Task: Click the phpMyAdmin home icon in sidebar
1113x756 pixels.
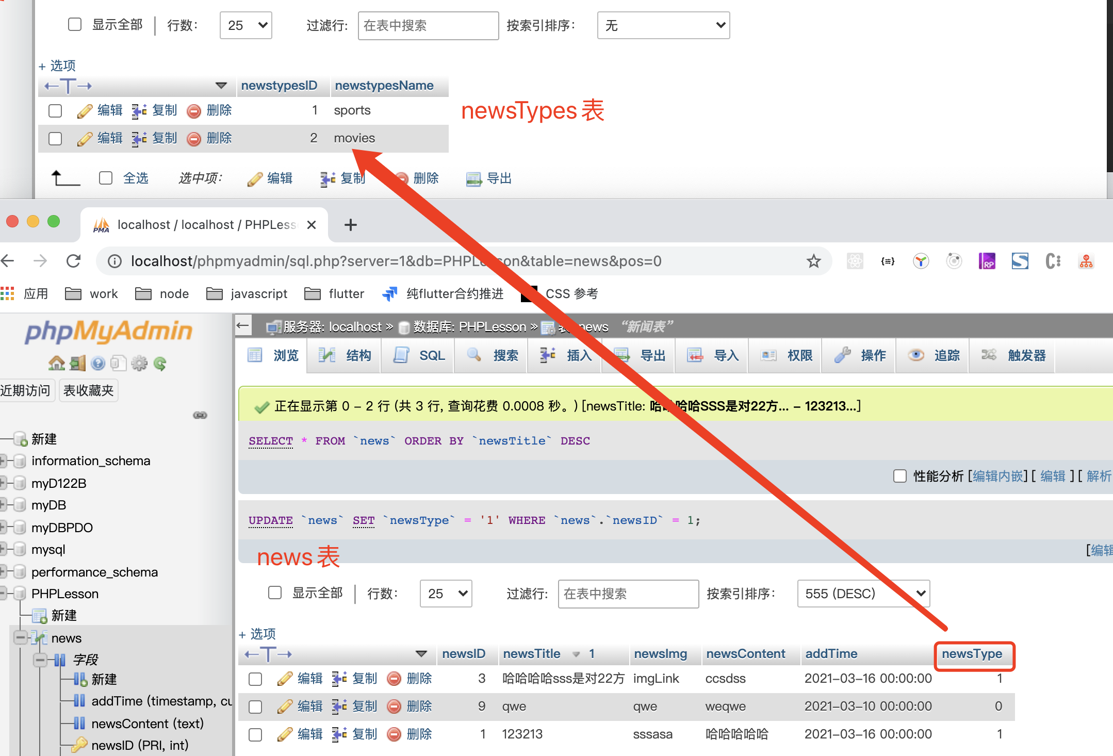Action: coord(56,364)
